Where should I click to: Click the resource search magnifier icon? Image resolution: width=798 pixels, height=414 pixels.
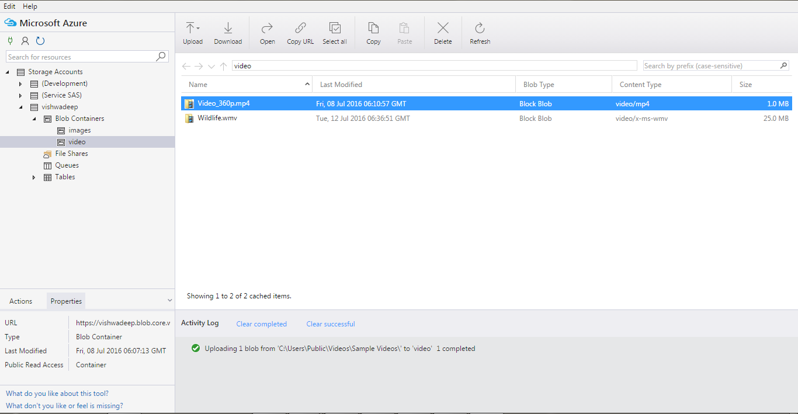pos(161,57)
